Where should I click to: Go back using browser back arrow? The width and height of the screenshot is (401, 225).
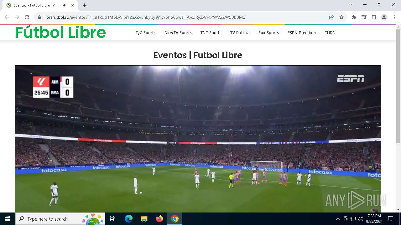click(x=7, y=17)
